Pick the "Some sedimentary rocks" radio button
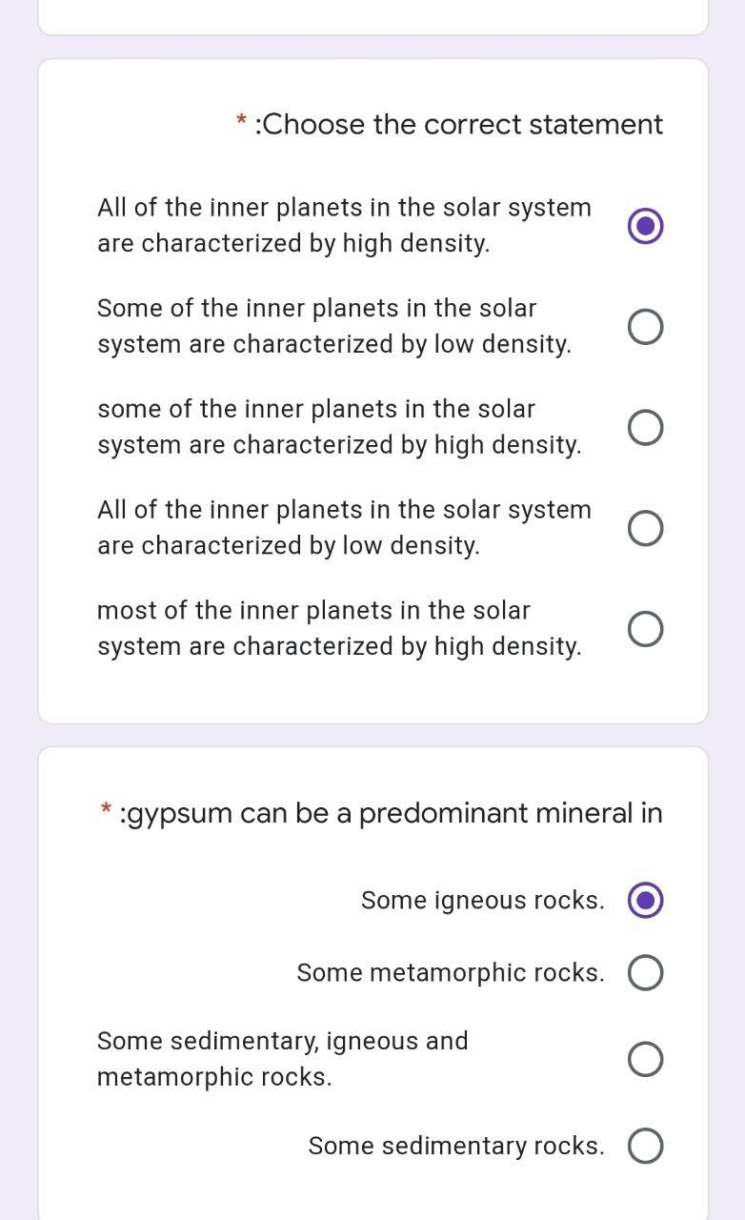The height and width of the screenshot is (1220, 745). (646, 1147)
